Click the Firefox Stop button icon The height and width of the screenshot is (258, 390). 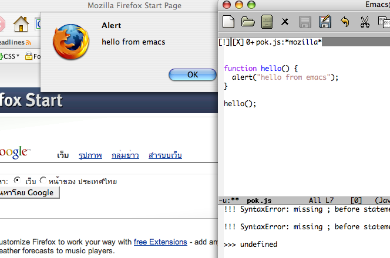click(2, 24)
